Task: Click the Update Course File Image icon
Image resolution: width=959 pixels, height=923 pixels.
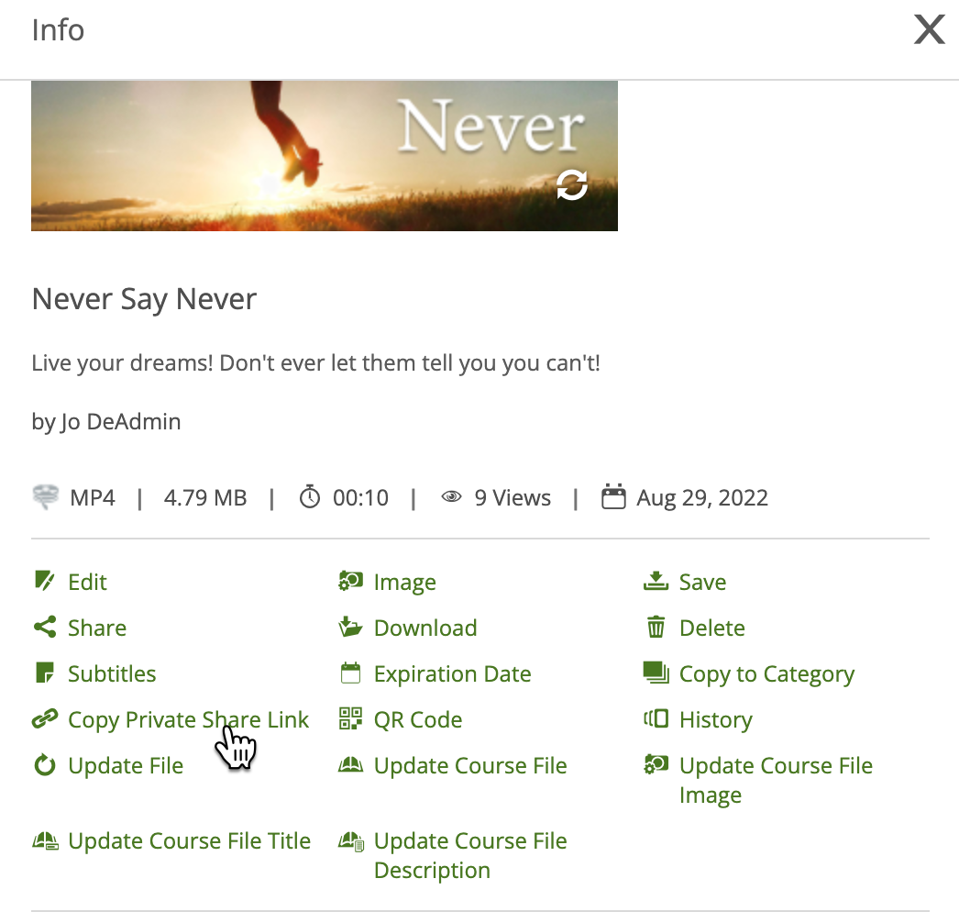Action: click(656, 764)
